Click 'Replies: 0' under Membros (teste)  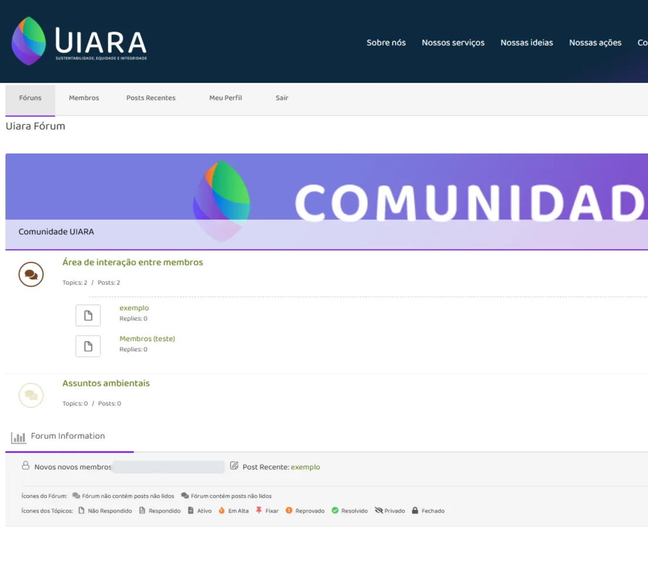click(133, 349)
